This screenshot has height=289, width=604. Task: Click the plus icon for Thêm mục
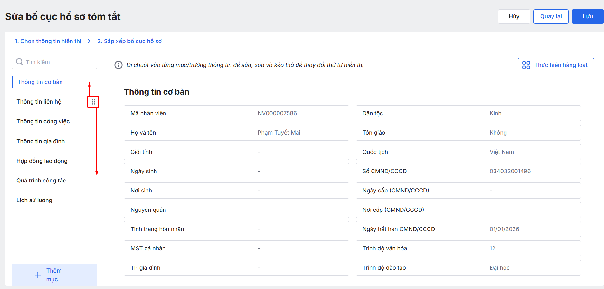pyautogui.click(x=38, y=275)
